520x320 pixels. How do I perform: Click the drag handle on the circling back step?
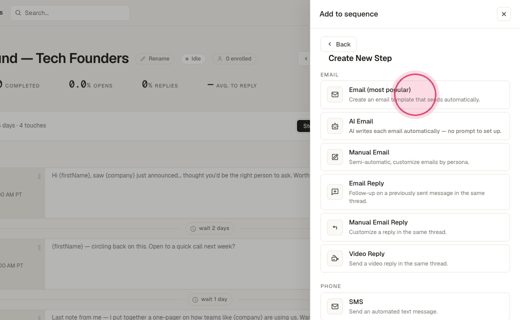(x=39, y=247)
